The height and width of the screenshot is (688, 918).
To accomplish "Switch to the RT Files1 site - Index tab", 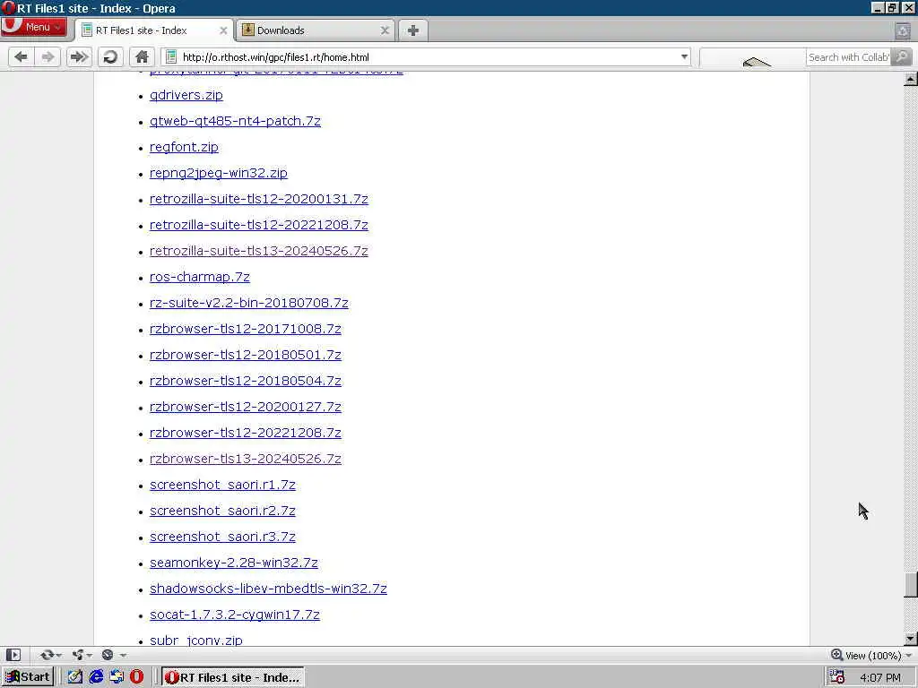I will pos(154,30).
